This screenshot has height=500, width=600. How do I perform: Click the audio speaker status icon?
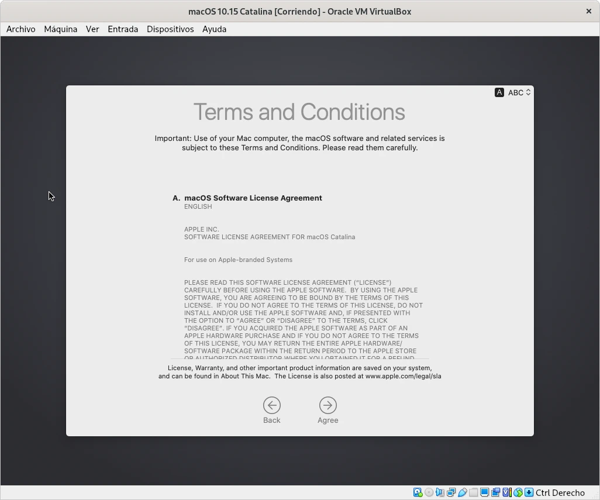[440, 492]
